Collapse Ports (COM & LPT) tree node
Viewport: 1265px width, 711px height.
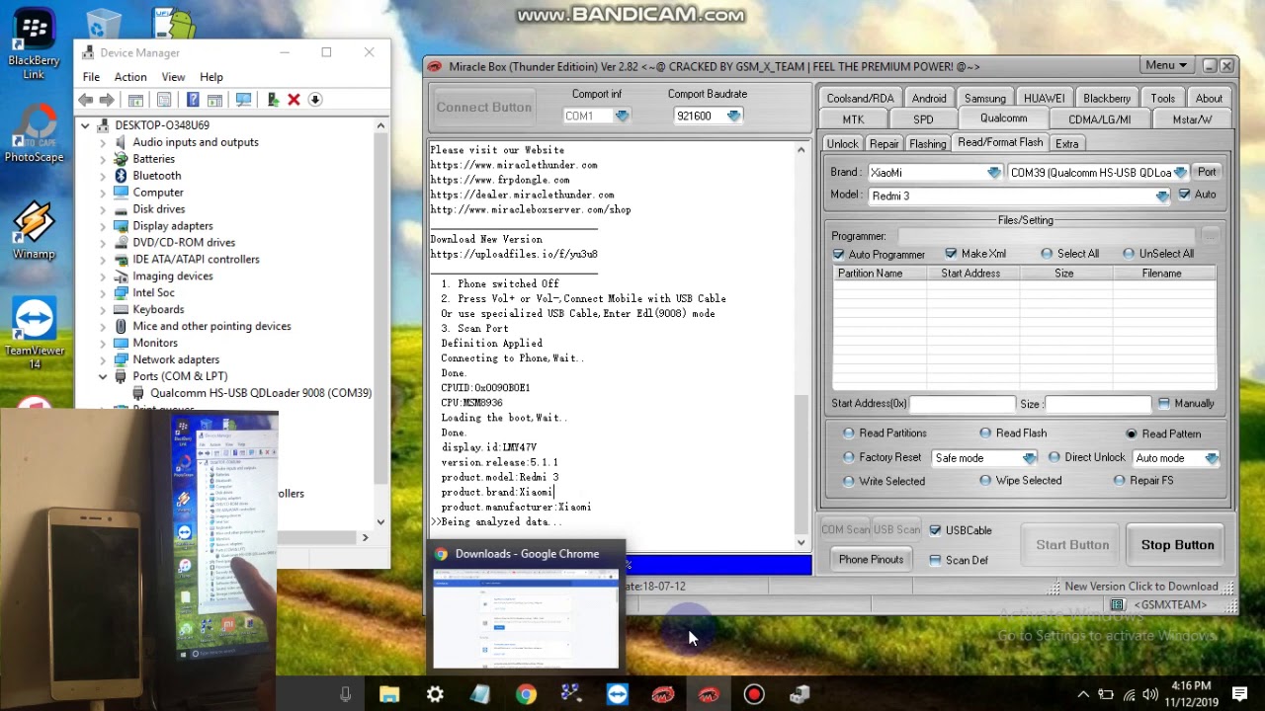coord(103,376)
